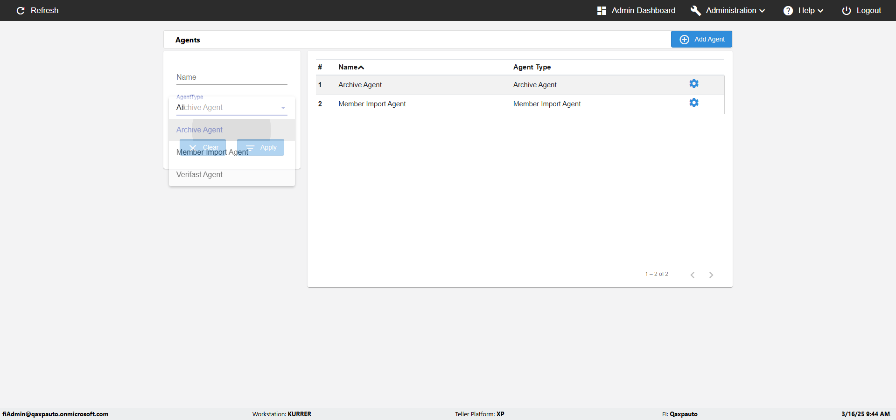
Task: Click Member Import Agent type cell
Action: pyautogui.click(x=547, y=104)
